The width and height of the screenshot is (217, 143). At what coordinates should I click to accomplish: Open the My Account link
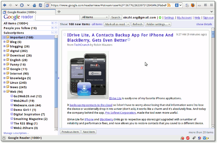point(184,18)
